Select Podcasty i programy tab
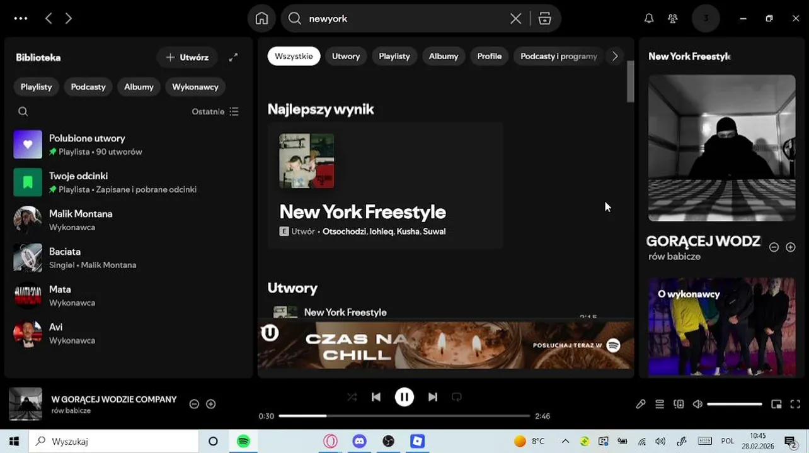809x453 pixels. click(559, 56)
